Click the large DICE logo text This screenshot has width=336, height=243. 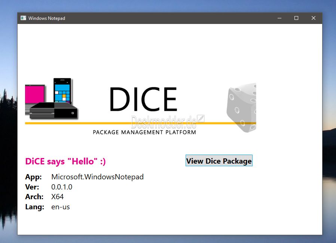coord(143,99)
